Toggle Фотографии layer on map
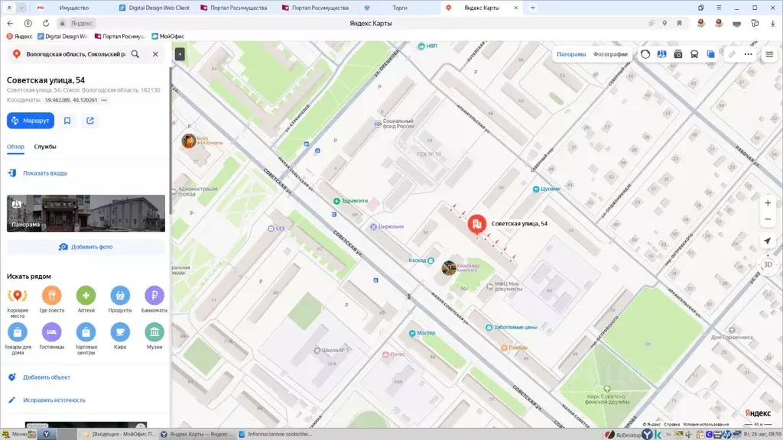 (610, 54)
